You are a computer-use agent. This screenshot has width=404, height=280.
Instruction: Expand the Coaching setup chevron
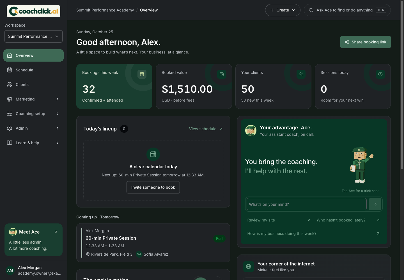(58, 114)
